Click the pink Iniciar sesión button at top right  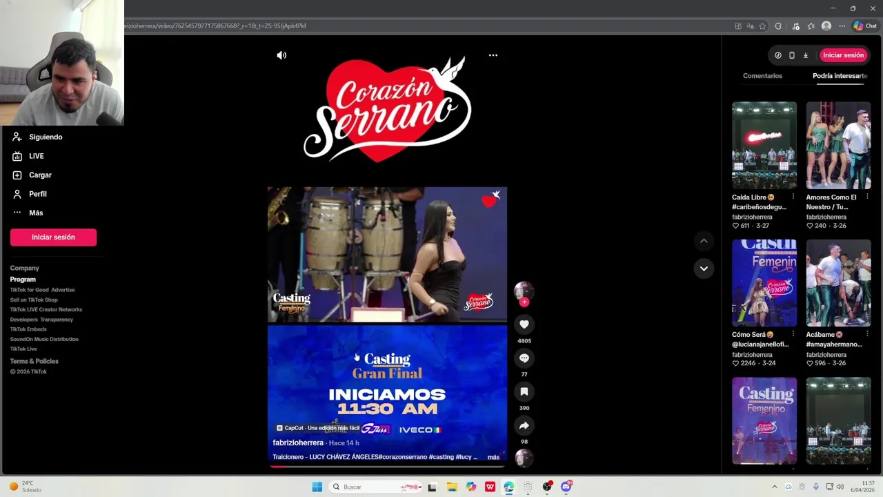point(843,55)
